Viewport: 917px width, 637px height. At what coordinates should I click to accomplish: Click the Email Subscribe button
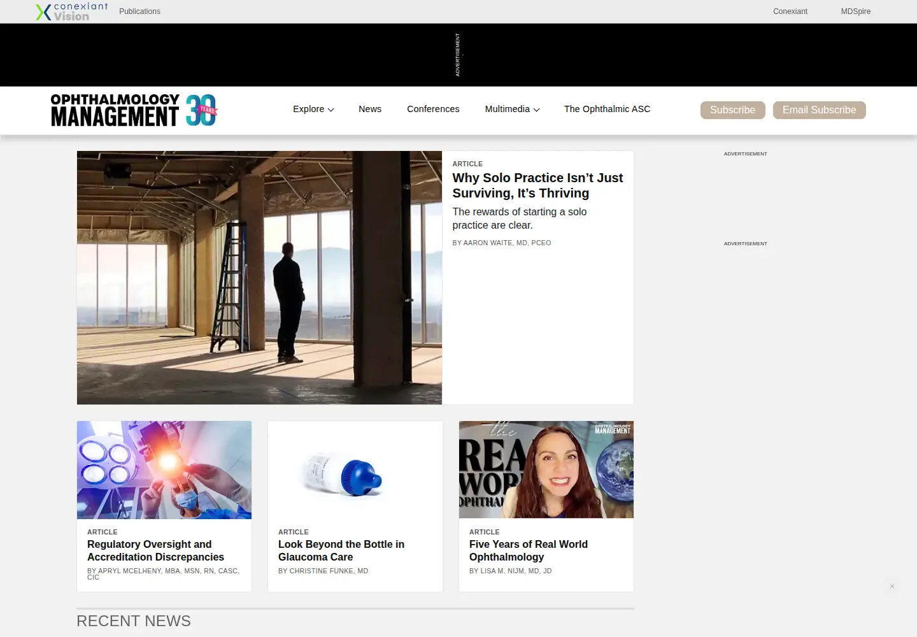coord(819,110)
